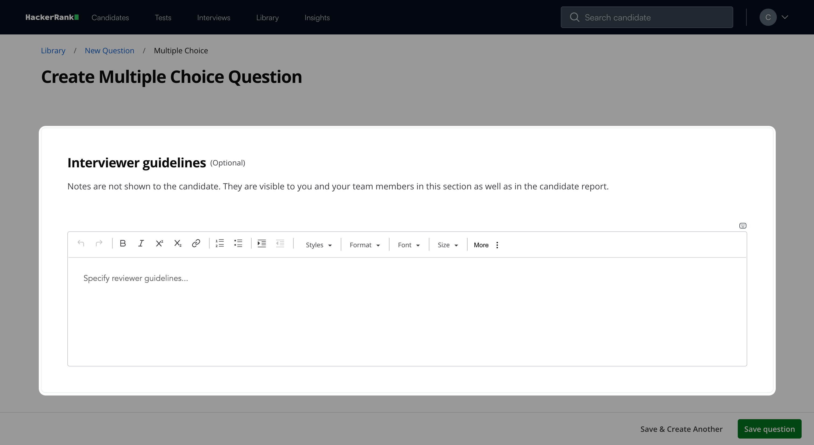Viewport: 814px width, 445px height.
Task: Toggle italic formatting
Action: (x=141, y=243)
